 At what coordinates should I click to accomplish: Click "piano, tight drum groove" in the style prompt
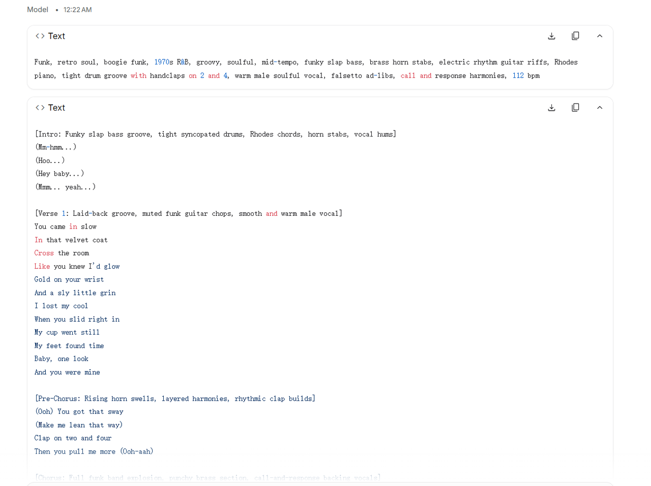[81, 75]
